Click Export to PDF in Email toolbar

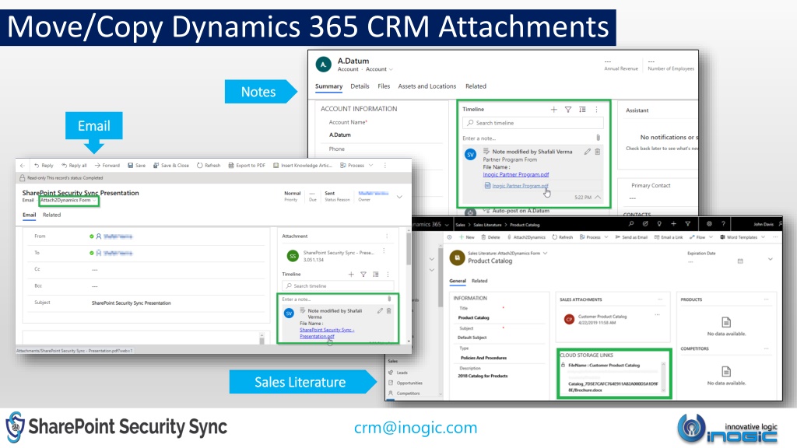247,166
